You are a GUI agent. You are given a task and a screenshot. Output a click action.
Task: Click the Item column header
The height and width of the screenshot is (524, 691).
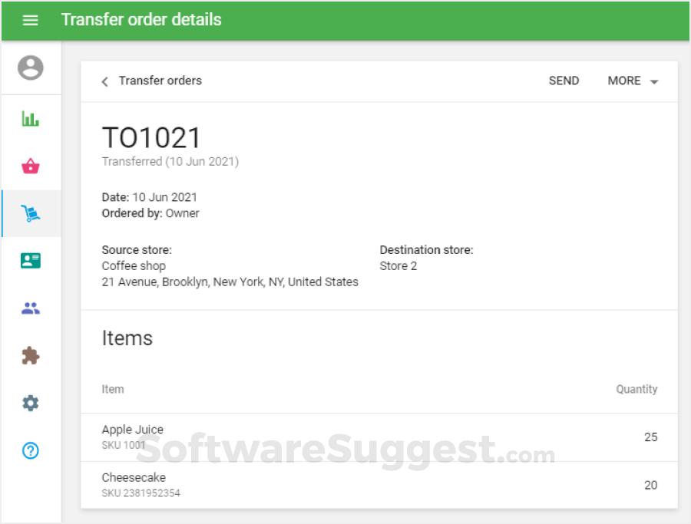[113, 389]
